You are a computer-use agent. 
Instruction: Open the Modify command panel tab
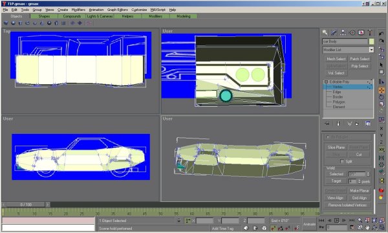[334, 32]
